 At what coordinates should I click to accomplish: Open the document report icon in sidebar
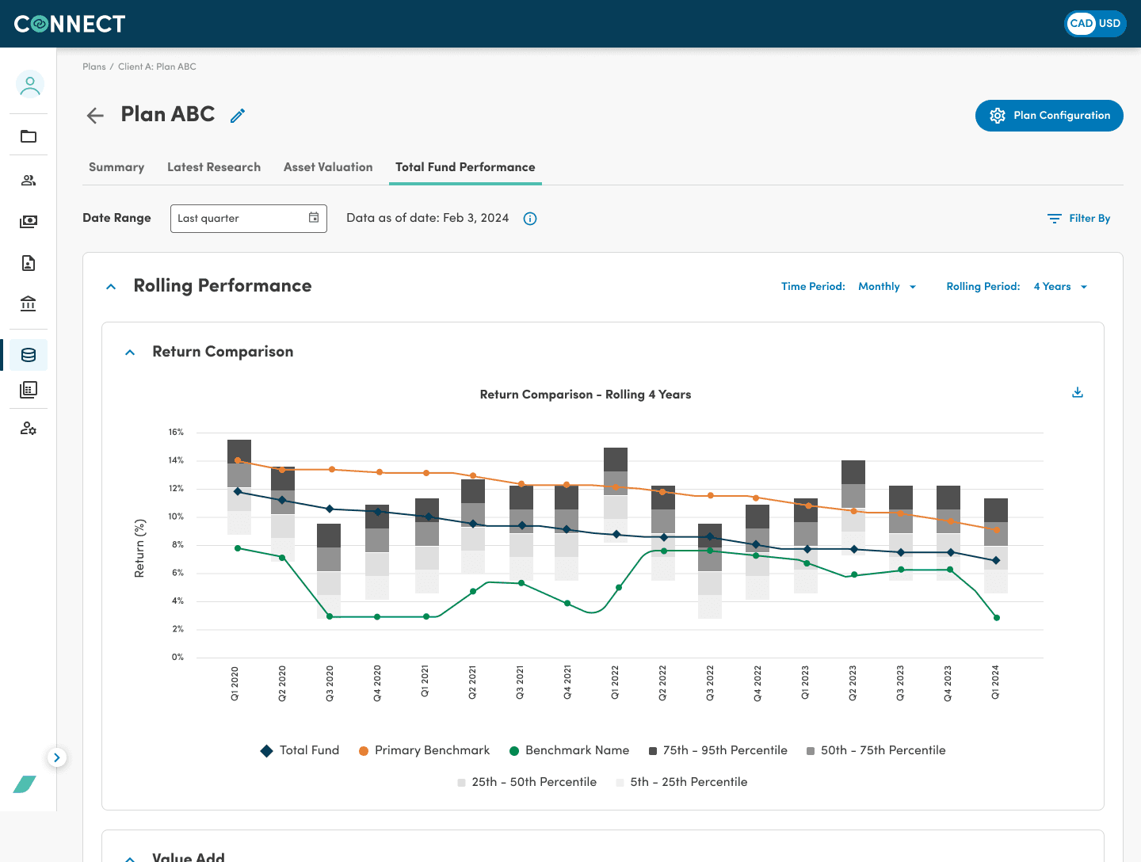pyautogui.click(x=29, y=263)
